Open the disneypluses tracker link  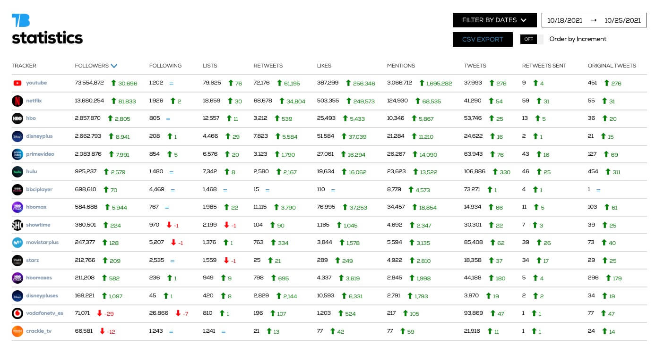(42, 296)
